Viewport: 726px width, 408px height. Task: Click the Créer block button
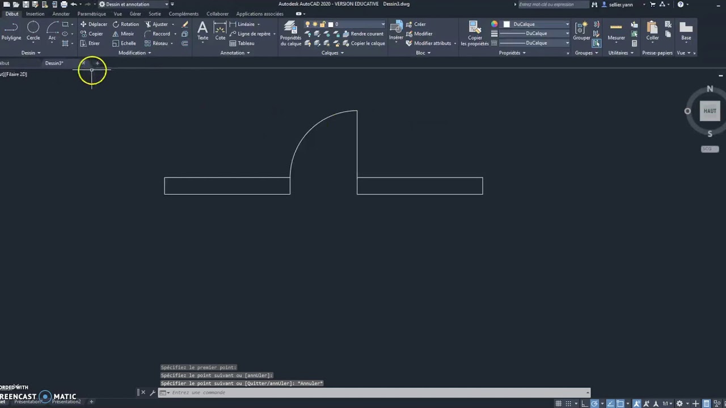coord(416,24)
